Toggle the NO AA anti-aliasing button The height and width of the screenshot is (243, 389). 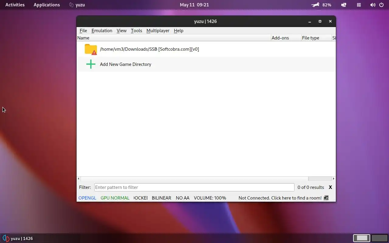[182, 198]
